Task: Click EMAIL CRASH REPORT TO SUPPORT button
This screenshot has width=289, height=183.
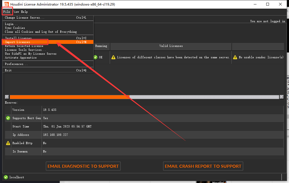Action: point(203,166)
